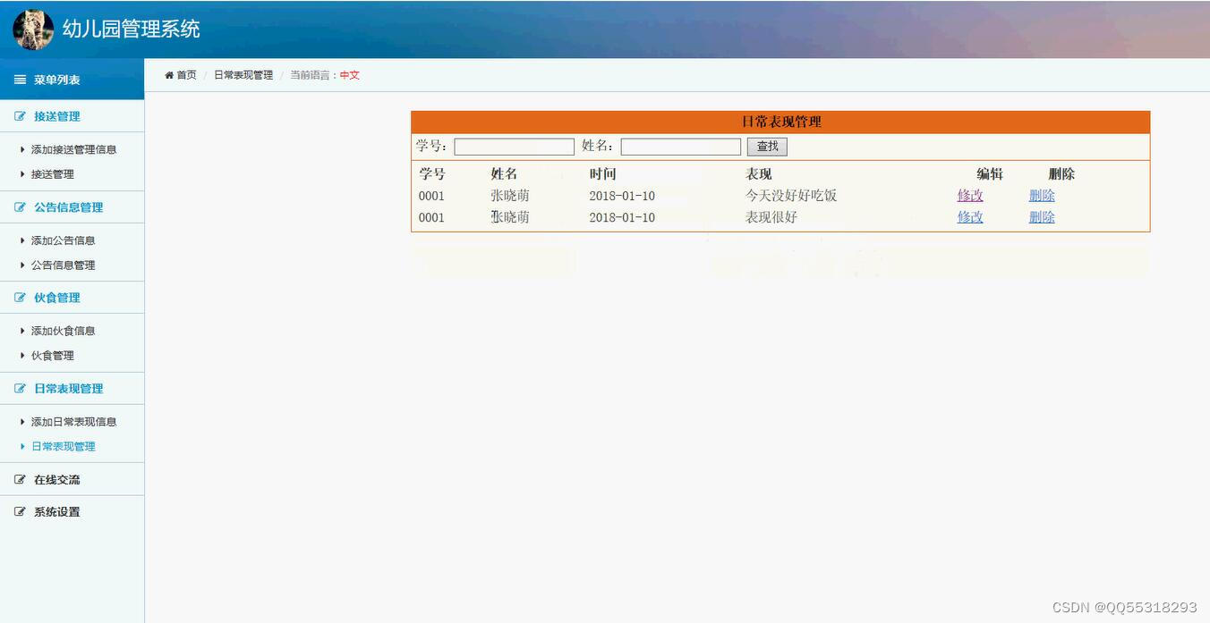Click the 表现 column header

(x=758, y=174)
